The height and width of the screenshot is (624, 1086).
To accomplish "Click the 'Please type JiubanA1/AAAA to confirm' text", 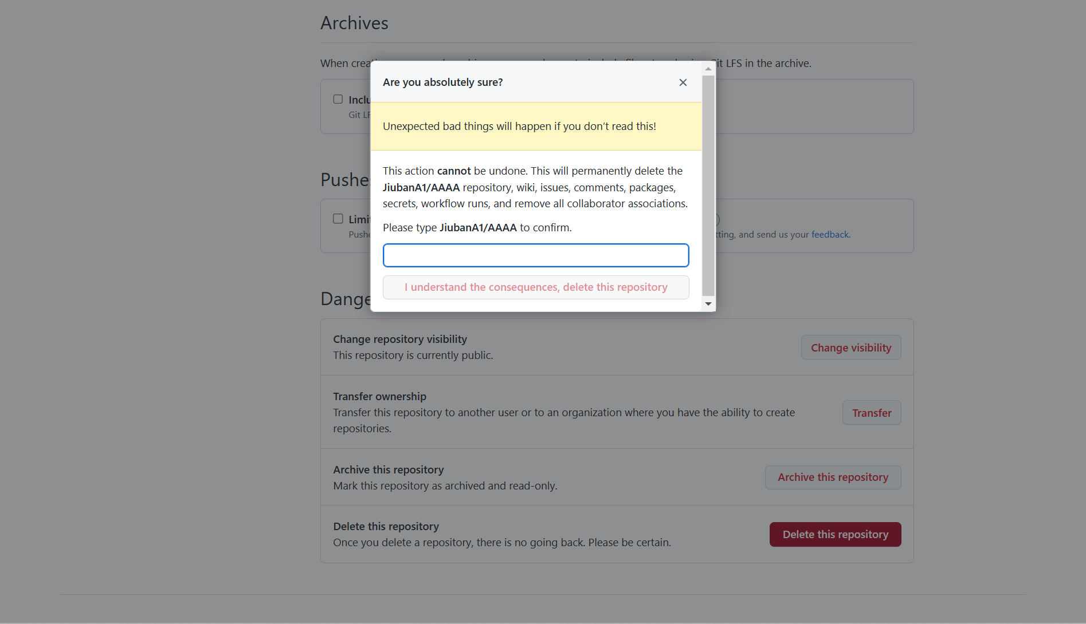I will [477, 228].
